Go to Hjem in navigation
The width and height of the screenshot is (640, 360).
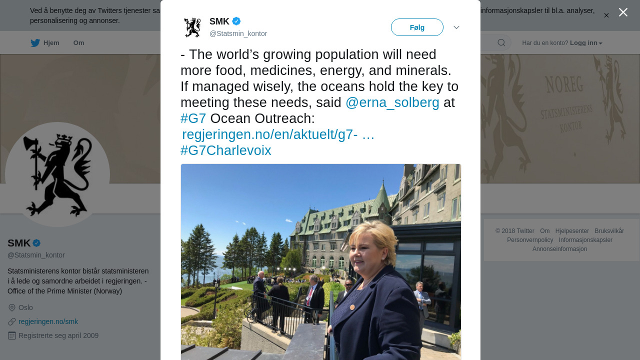(x=51, y=43)
